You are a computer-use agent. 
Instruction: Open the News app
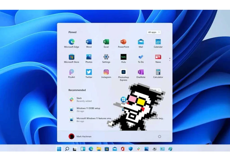coord(158,58)
